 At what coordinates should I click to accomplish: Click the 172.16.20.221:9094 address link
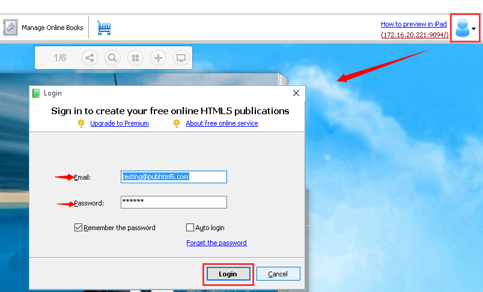point(415,35)
